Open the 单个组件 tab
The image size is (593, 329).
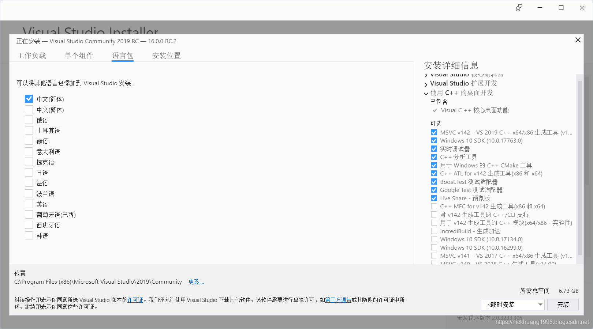click(x=79, y=56)
